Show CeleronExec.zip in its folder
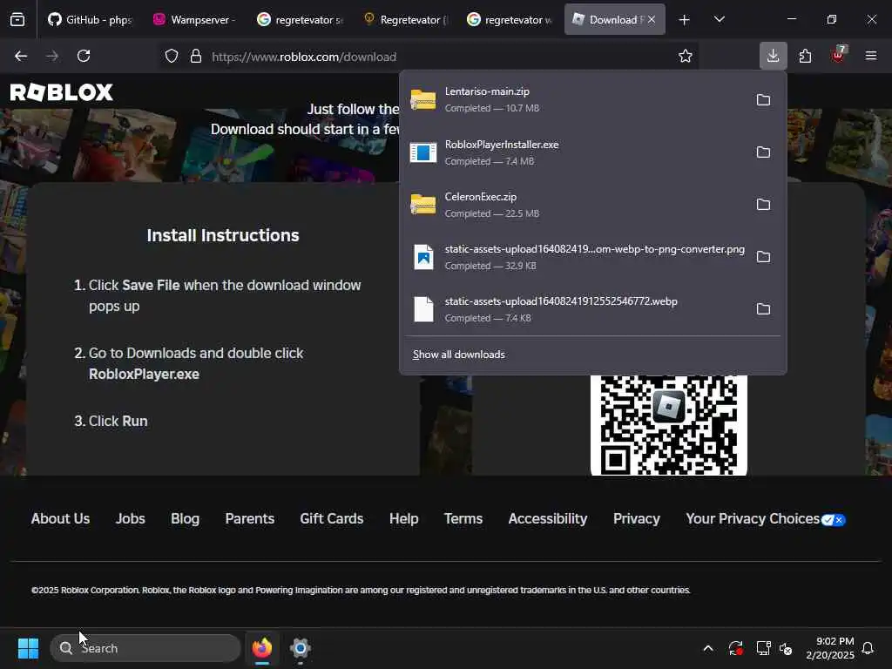Viewport: 892px width, 669px height. coord(763,205)
